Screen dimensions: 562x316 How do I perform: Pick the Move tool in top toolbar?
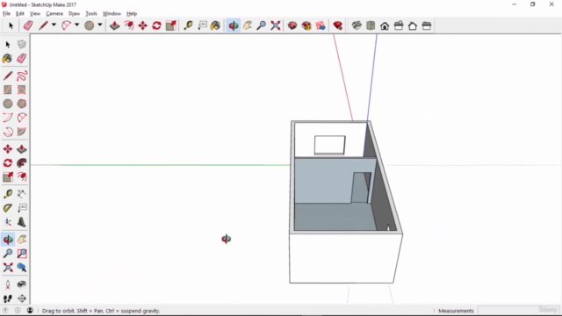pyautogui.click(x=142, y=25)
